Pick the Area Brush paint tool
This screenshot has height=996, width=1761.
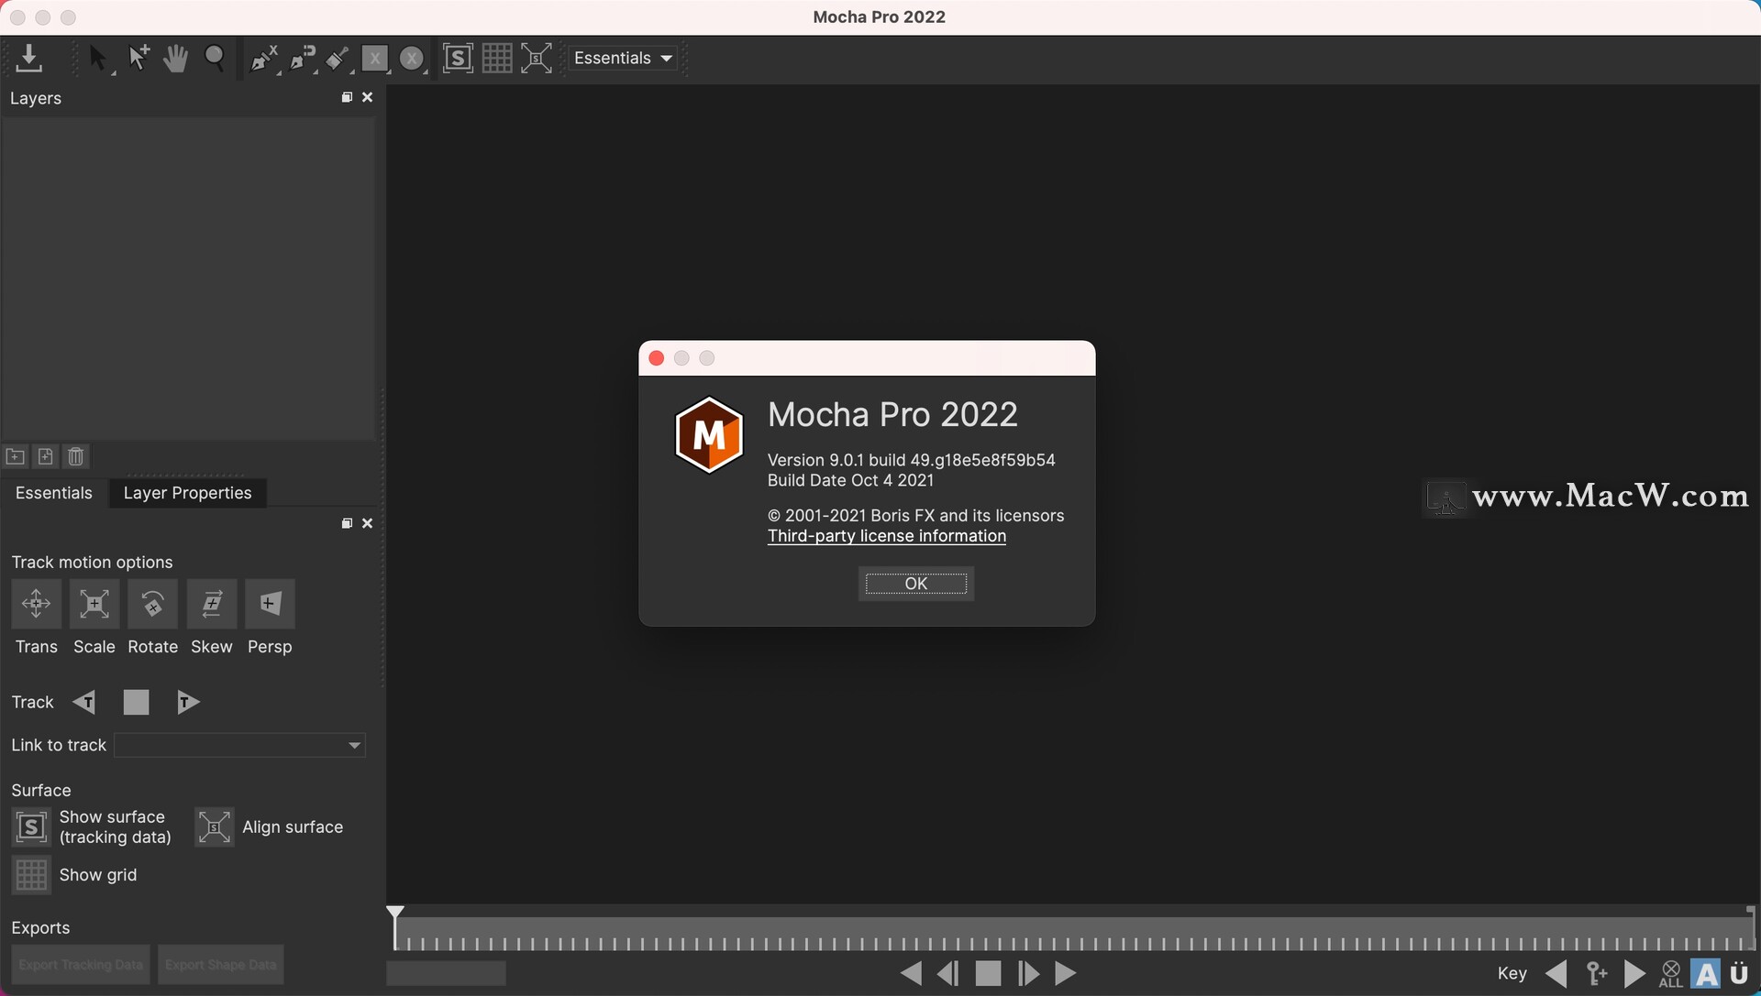338,59
